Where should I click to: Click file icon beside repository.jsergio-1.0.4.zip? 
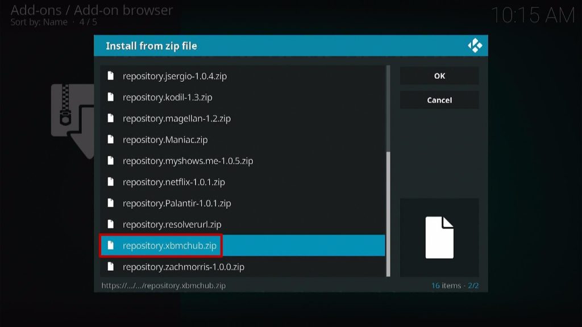point(111,76)
